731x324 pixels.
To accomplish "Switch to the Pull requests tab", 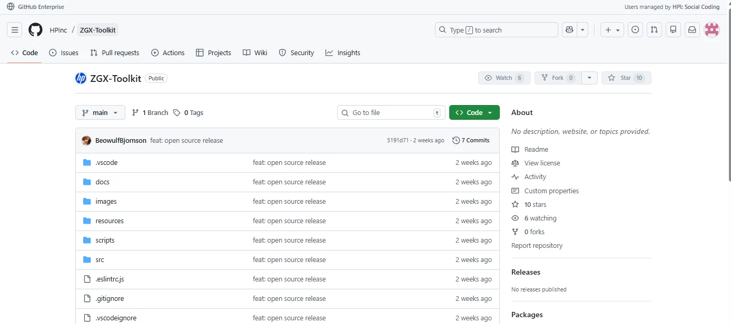I will click(x=115, y=53).
